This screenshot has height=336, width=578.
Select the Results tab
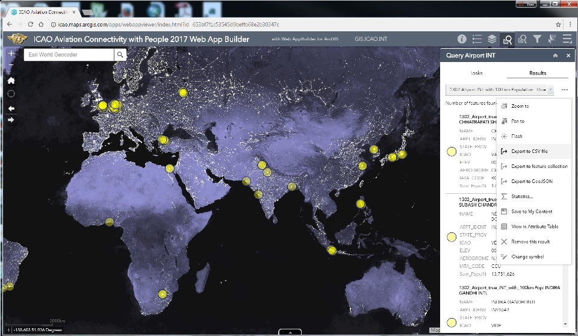[538, 73]
